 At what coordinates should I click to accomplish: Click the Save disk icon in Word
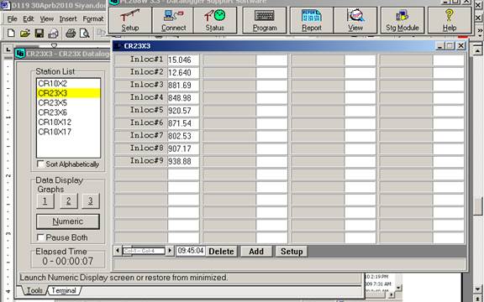coord(39,33)
